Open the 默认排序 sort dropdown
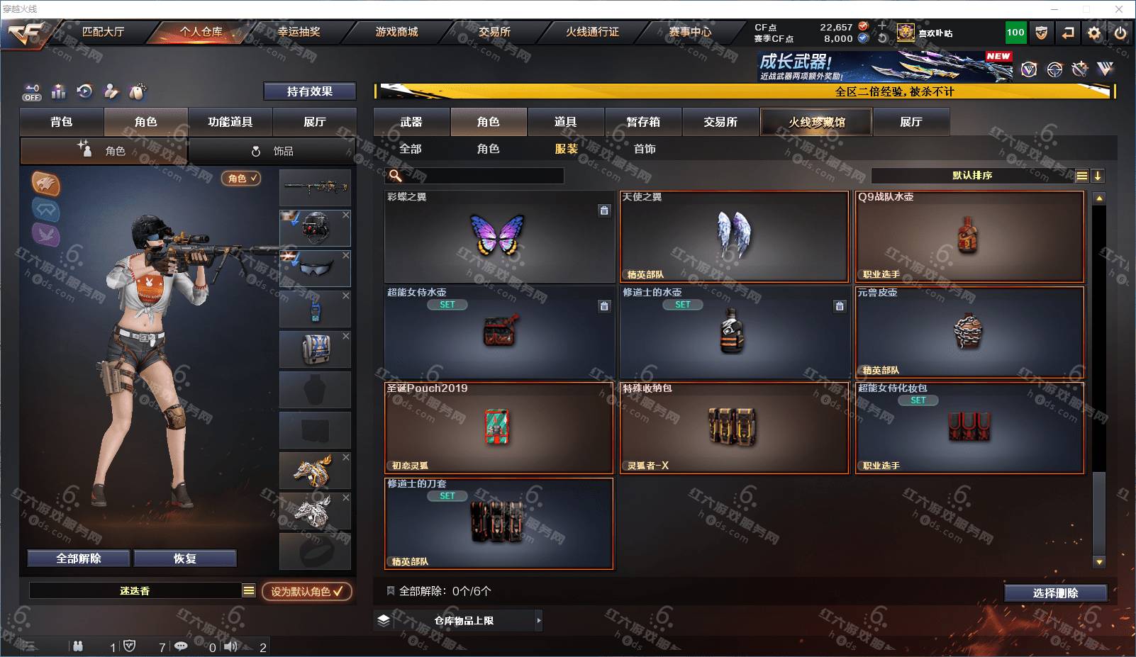The width and height of the screenshot is (1136, 657). click(x=972, y=176)
